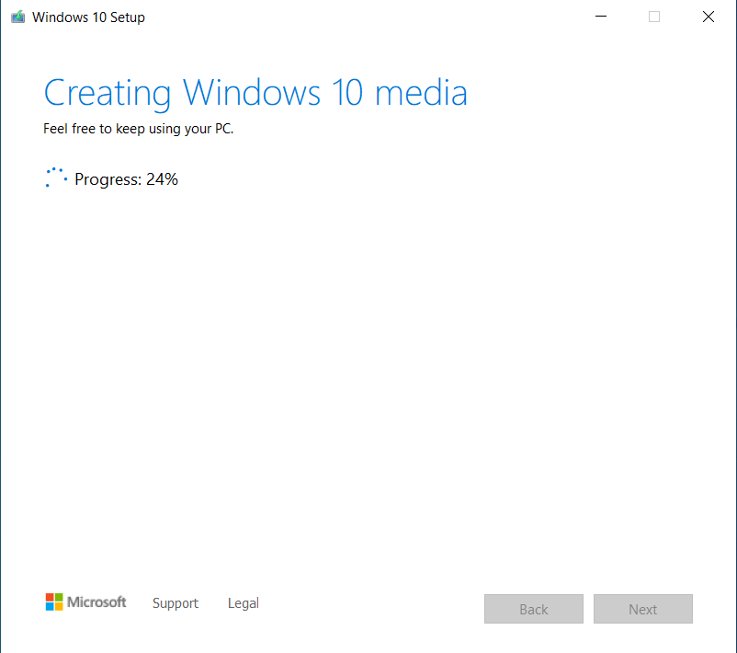Open the Legal link
This screenshot has width=737, height=653.
243,603
